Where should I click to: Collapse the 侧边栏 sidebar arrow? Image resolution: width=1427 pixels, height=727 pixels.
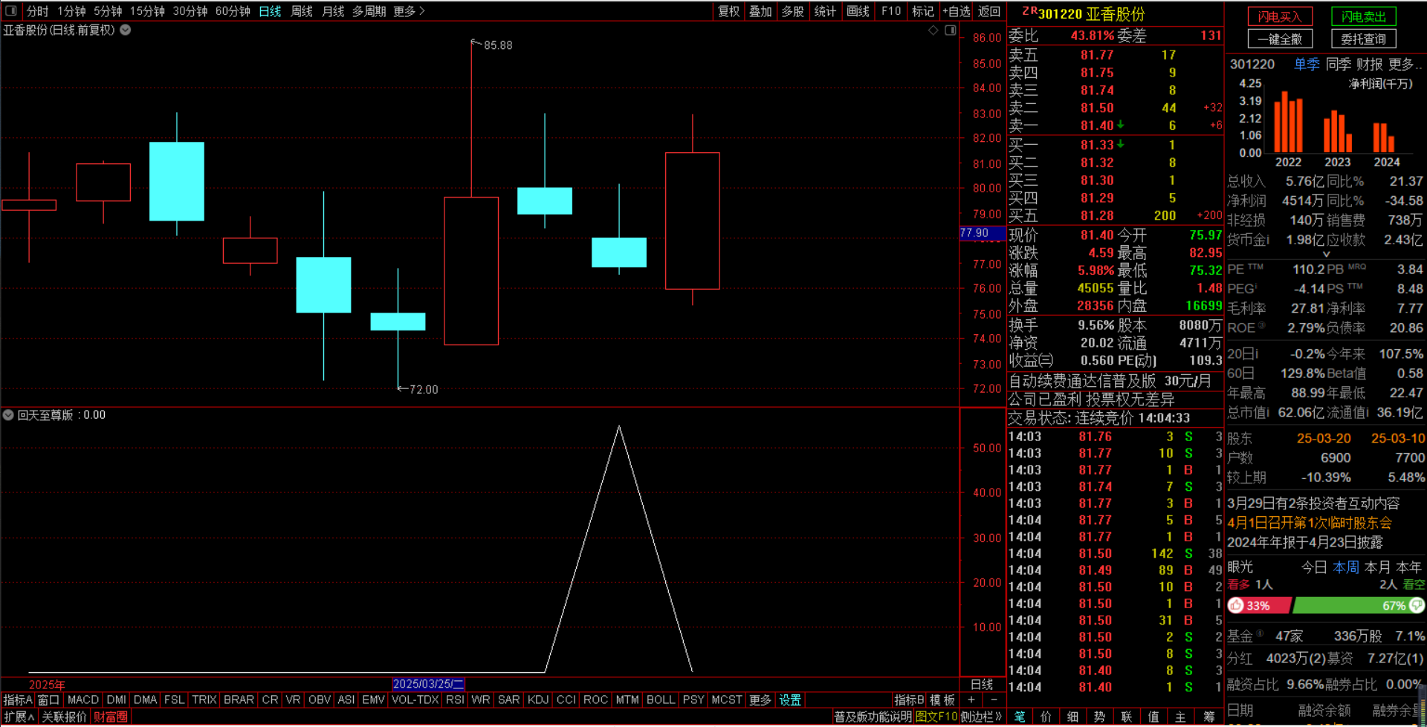(981, 717)
